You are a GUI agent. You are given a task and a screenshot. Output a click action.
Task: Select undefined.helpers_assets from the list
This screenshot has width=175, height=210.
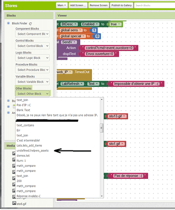(33, 151)
